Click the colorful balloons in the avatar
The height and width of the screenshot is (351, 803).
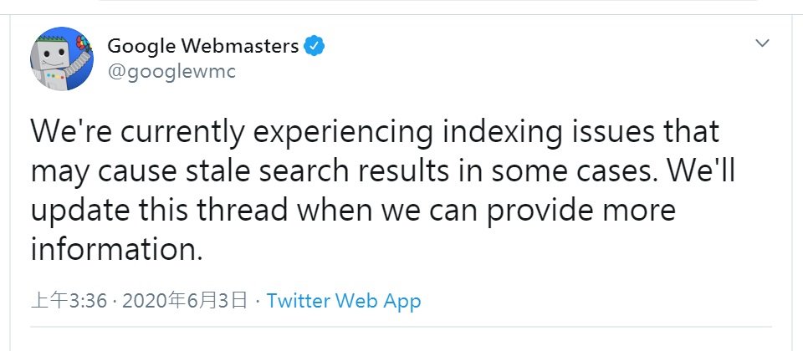point(81,42)
